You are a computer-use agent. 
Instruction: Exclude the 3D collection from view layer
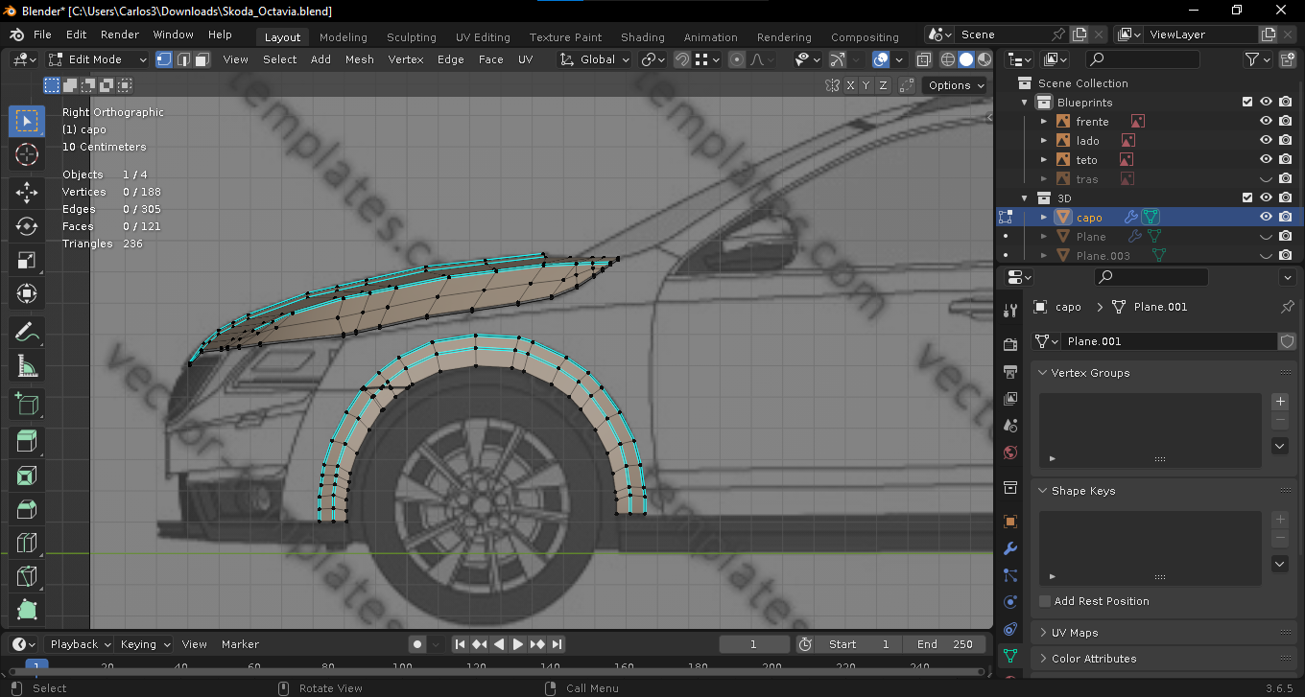tap(1247, 197)
